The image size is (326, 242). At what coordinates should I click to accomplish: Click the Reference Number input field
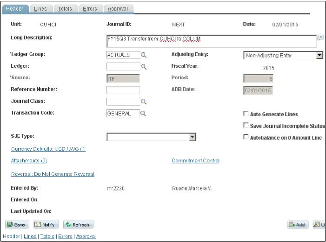123,90
